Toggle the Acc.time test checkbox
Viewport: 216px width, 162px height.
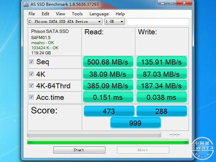pyautogui.click(x=31, y=97)
